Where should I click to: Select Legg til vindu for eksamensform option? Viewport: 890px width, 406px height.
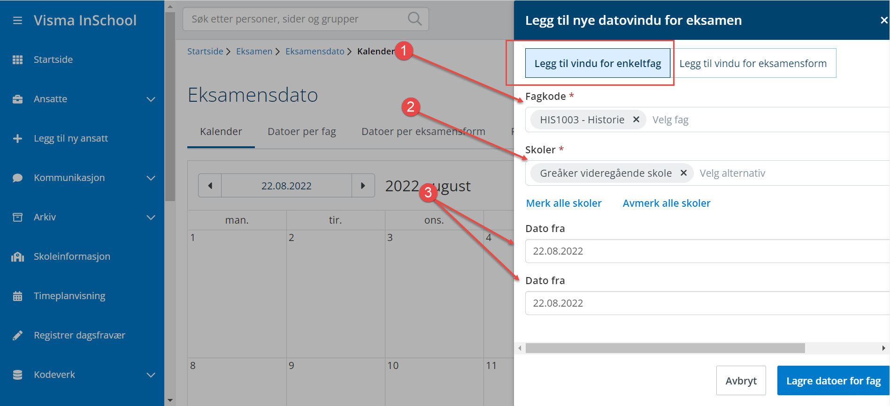click(753, 63)
